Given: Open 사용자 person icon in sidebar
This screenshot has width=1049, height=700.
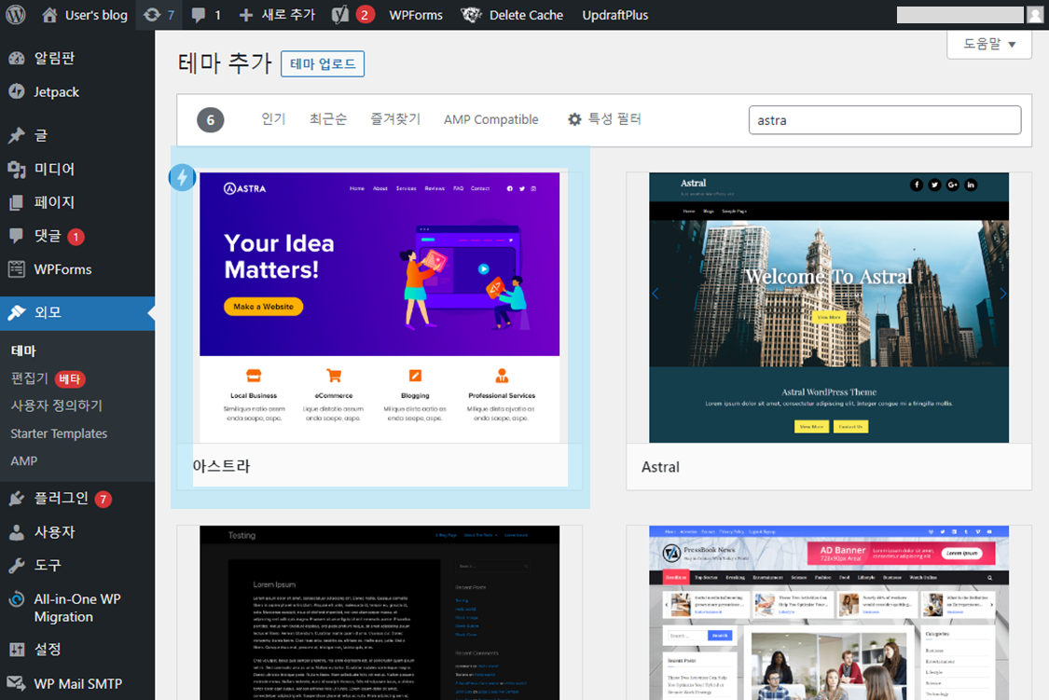Looking at the screenshot, I should point(17,532).
